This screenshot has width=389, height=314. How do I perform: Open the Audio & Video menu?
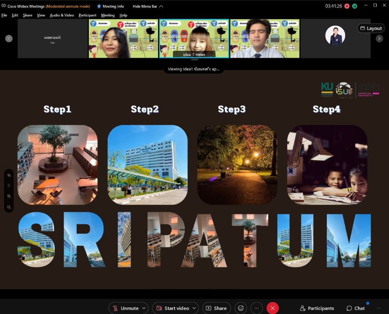62,16
